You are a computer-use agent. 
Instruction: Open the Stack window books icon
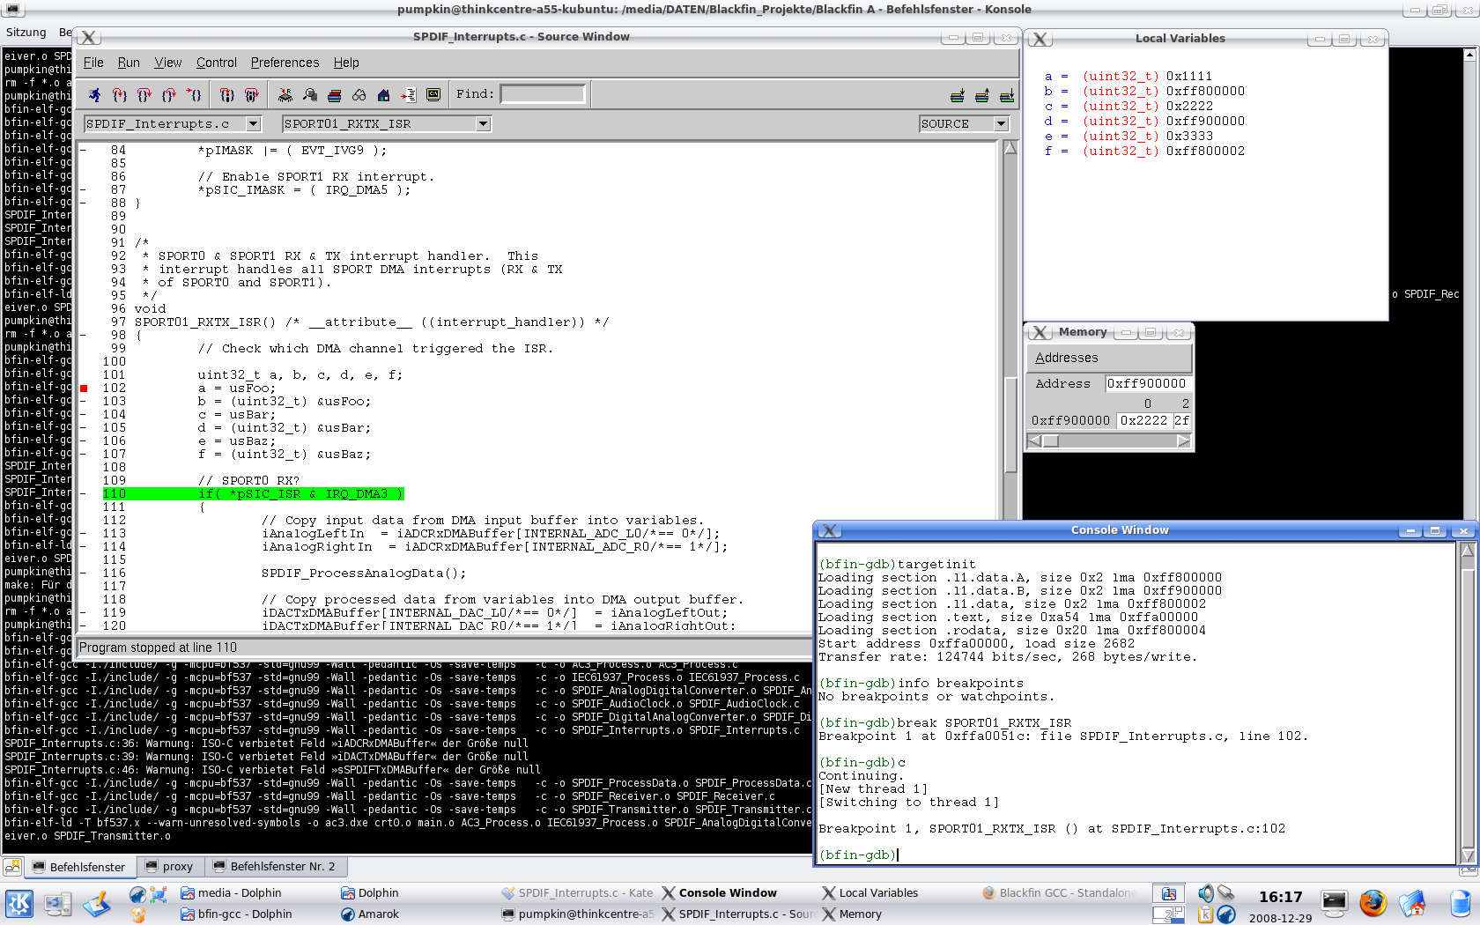click(334, 94)
